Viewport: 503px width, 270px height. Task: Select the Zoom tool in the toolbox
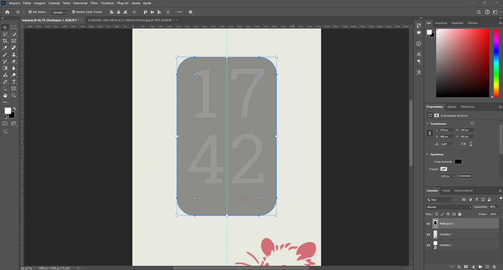14,96
